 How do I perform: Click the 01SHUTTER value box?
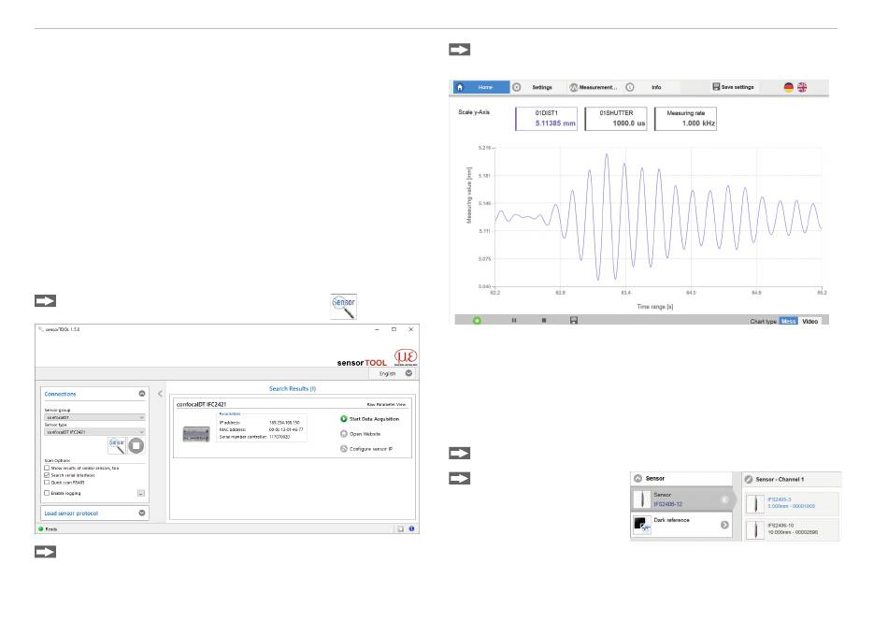point(616,119)
